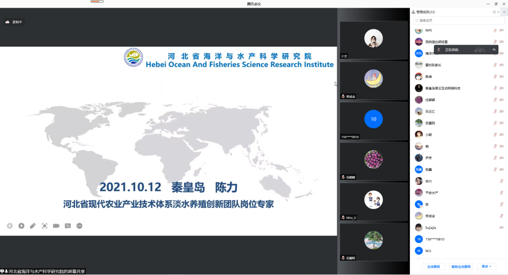Click camera icon for member liujiajia
This screenshot has width=508, height=275.
pyautogui.click(x=501, y=228)
